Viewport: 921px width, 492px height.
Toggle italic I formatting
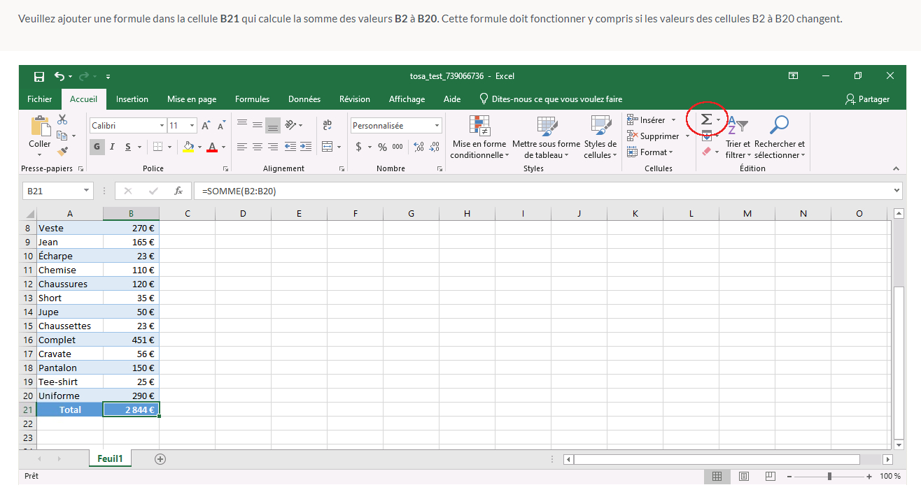coord(113,147)
